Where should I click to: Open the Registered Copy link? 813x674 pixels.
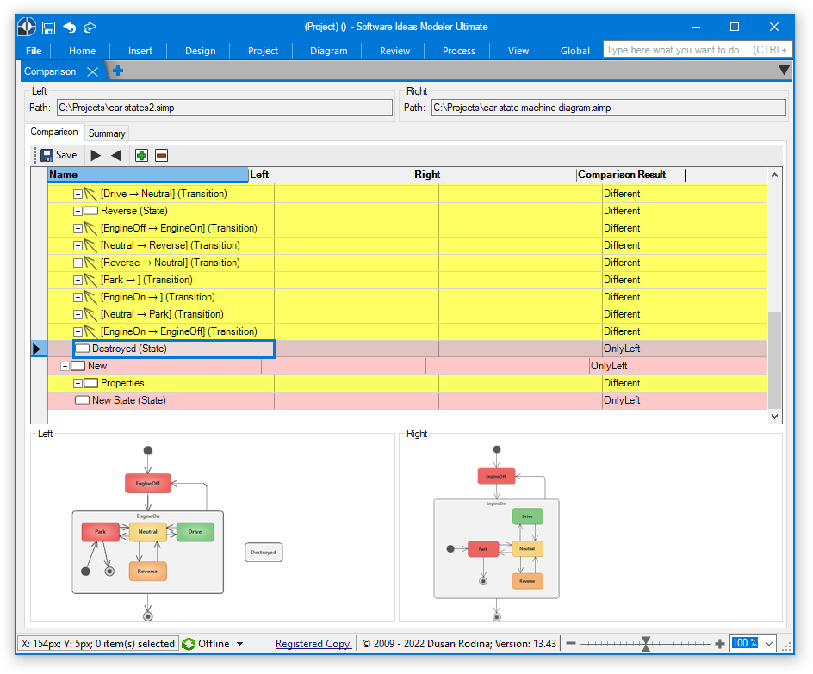coord(313,643)
